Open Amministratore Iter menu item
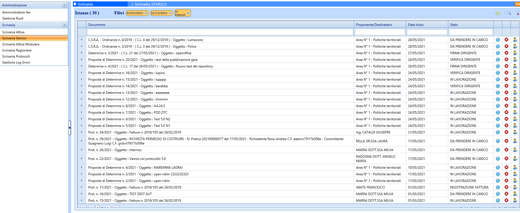520x213 pixels. (16, 12)
